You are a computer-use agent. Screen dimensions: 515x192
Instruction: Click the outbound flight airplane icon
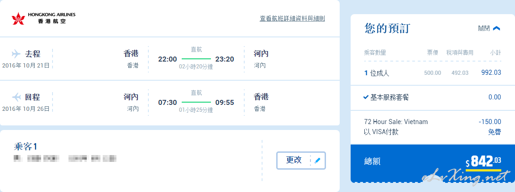[16, 53]
